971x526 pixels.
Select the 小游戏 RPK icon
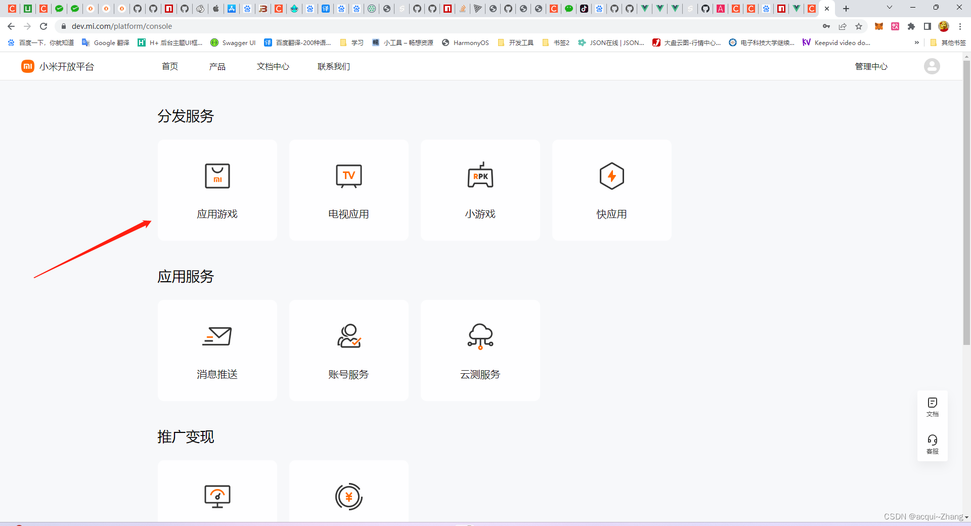480,175
